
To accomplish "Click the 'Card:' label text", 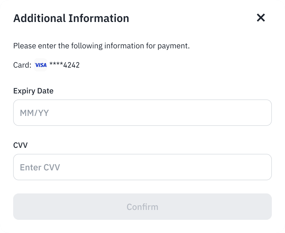I will 22,65.
